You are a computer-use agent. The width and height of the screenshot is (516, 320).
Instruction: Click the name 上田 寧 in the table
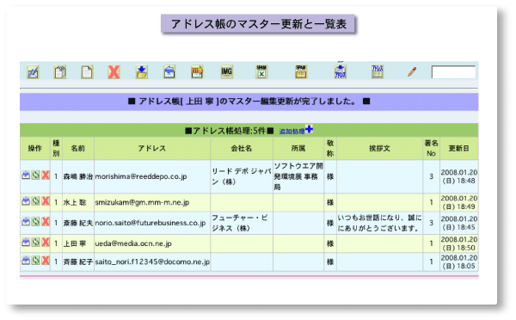point(74,243)
